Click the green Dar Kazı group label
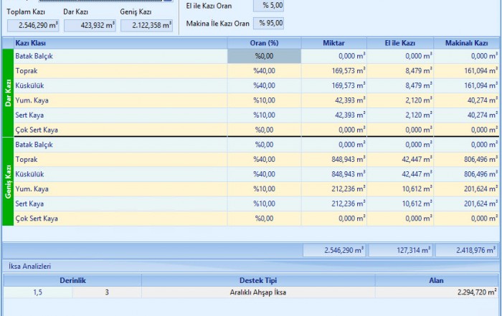The height and width of the screenshot is (316, 502). (8, 93)
